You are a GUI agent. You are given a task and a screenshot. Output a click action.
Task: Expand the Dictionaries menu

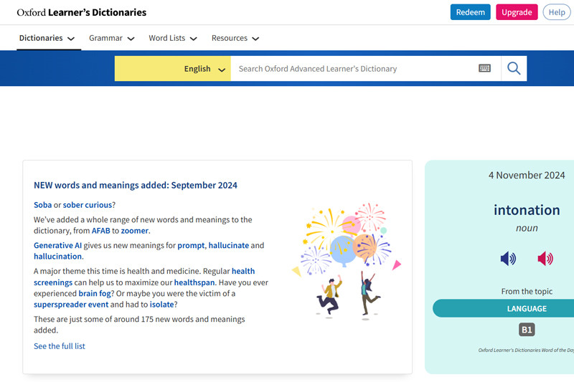pyautogui.click(x=47, y=38)
